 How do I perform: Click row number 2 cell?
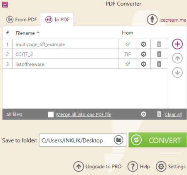[x=7, y=54]
